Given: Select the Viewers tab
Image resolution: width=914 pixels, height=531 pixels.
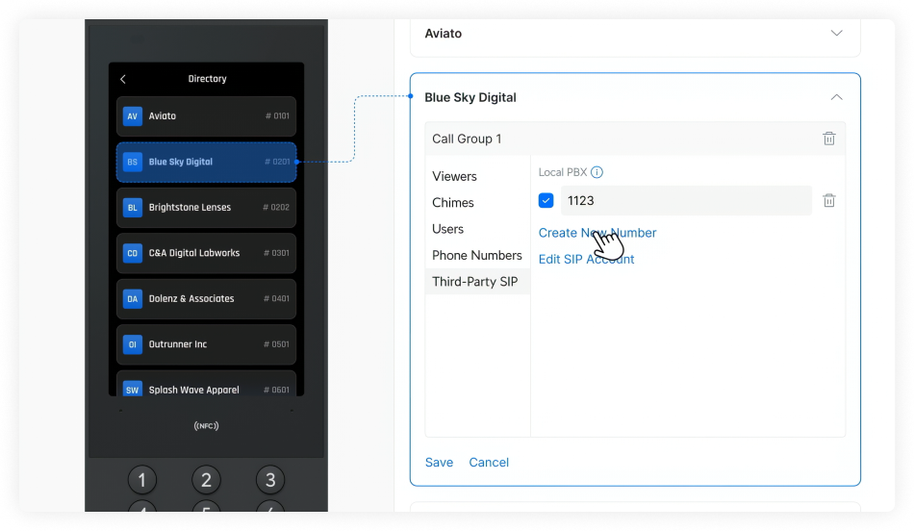Looking at the screenshot, I should pos(454,176).
